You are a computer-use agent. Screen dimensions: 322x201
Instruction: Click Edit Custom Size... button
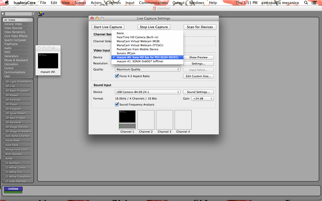[198, 76]
